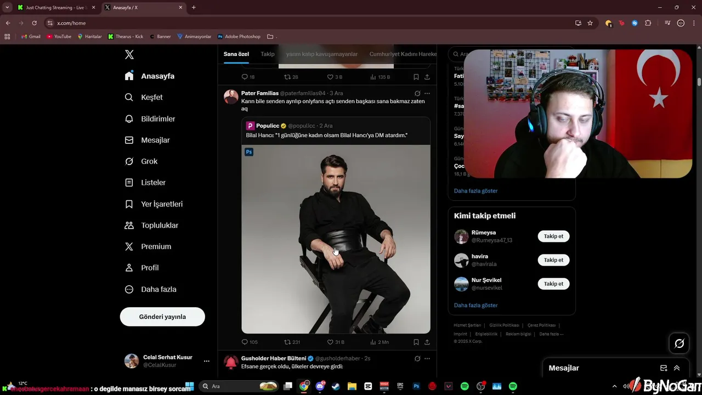Image resolution: width=702 pixels, height=395 pixels.
Task: Bookmark the top post with 135 B views
Action: click(x=416, y=77)
